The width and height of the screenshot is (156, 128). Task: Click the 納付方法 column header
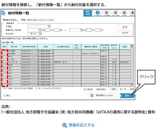tap(114, 47)
